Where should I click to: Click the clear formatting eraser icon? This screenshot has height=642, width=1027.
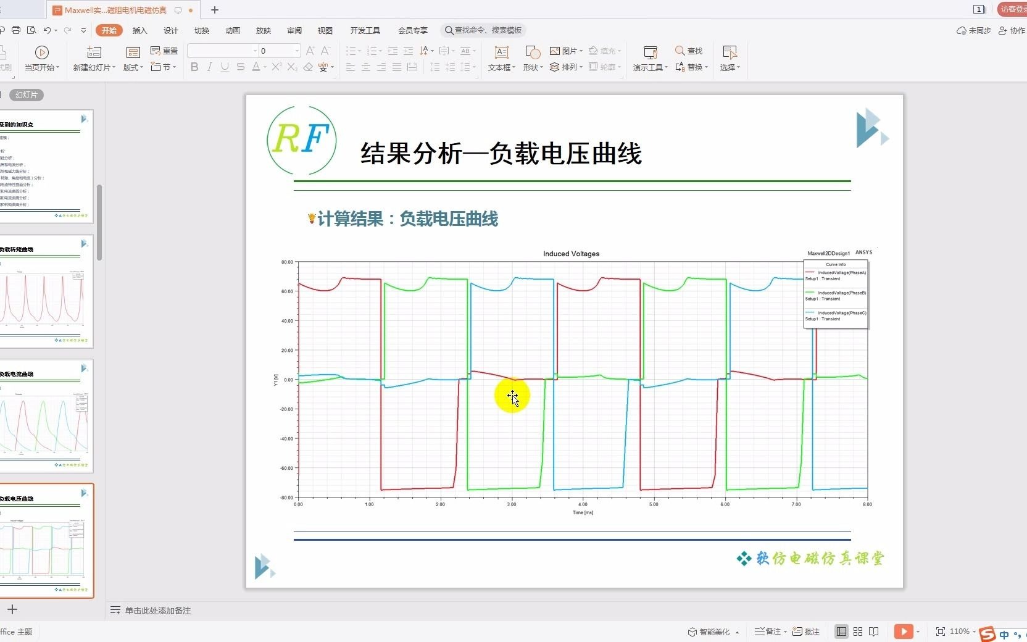[x=308, y=67]
